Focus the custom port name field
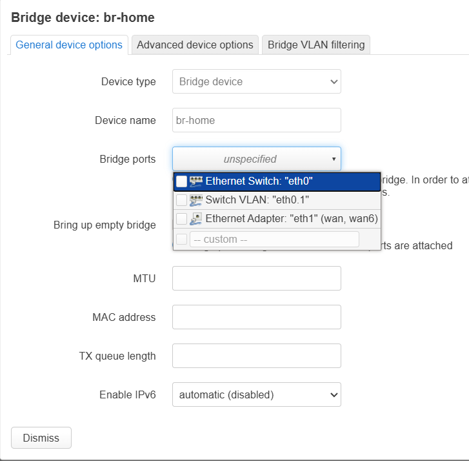This screenshot has height=461, width=469. coord(274,239)
